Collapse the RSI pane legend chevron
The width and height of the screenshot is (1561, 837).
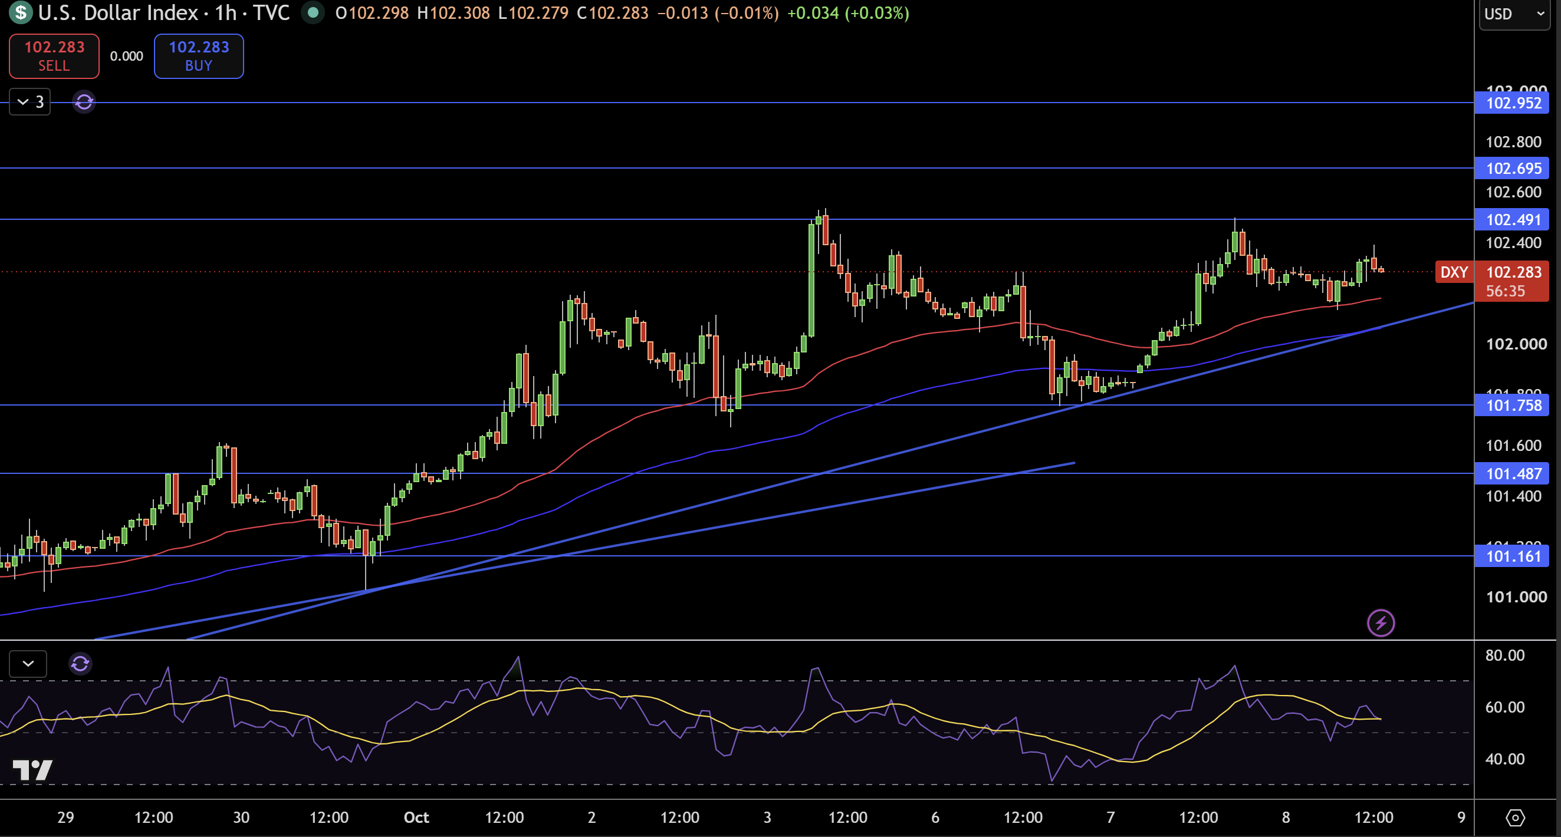point(28,664)
